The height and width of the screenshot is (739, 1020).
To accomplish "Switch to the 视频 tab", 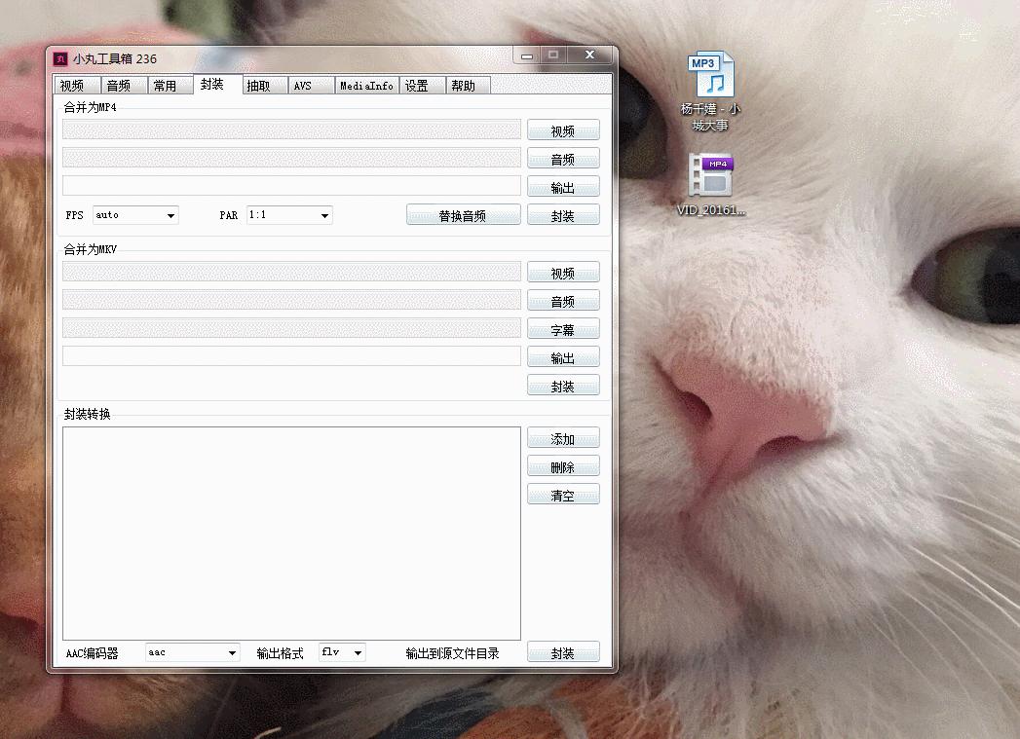I will [73, 86].
